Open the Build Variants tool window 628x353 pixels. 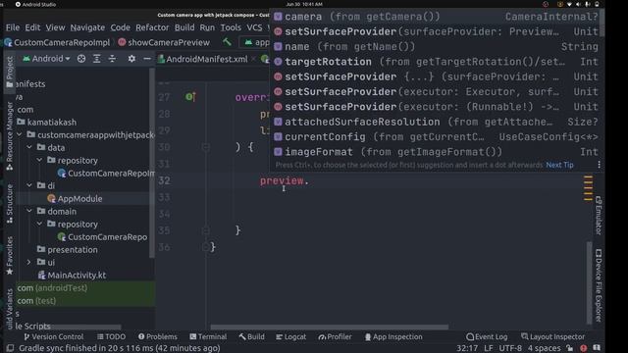point(10,308)
